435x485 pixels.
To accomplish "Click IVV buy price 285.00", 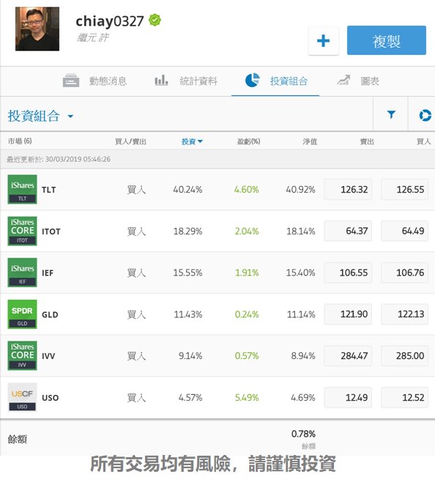I will coord(405,356).
